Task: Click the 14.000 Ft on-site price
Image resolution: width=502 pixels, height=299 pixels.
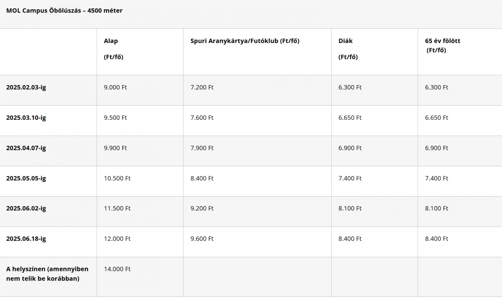Action: point(117,269)
